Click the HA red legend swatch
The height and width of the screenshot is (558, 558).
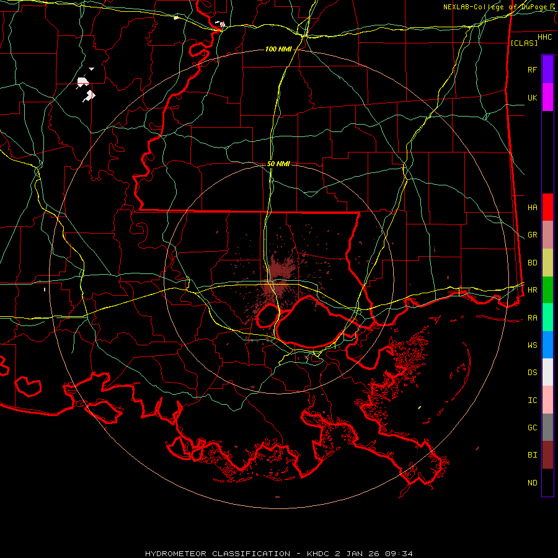coord(547,207)
